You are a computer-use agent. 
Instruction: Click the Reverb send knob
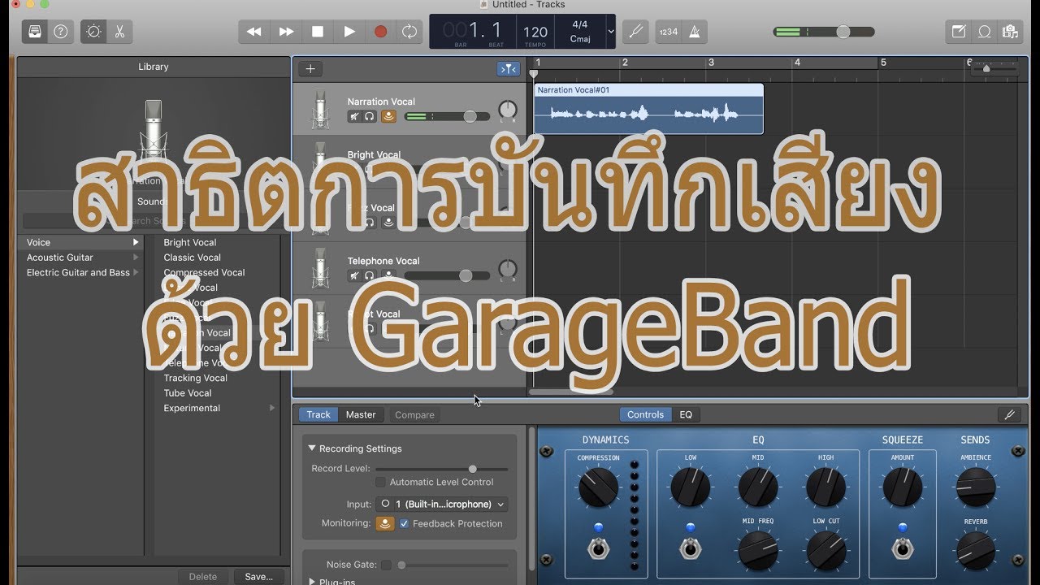[x=975, y=550]
